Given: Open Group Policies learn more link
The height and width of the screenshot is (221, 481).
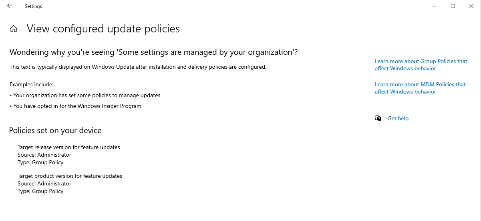Looking at the screenshot, I should point(421,65).
